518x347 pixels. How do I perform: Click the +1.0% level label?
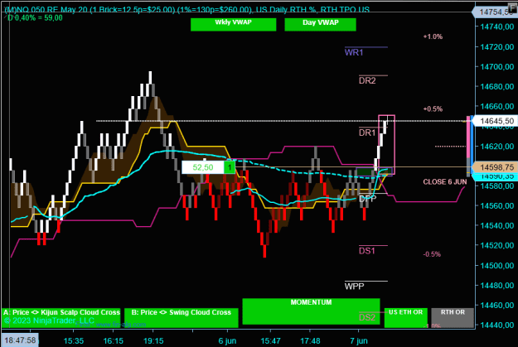(x=433, y=36)
